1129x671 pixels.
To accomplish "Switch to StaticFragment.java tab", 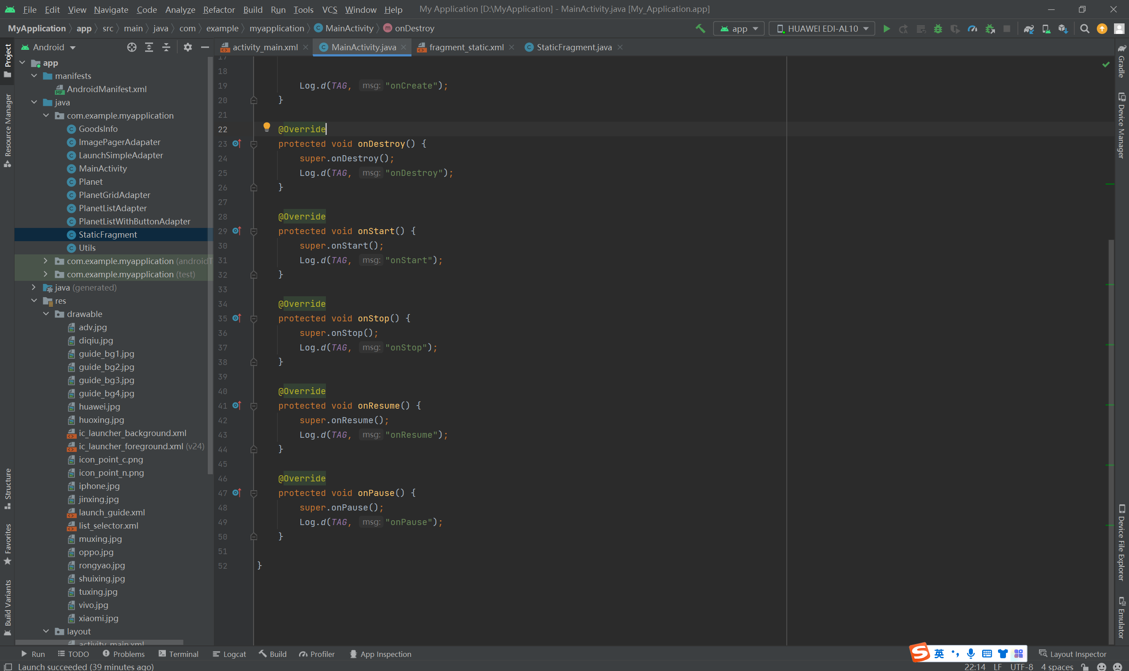I will 574,47.
